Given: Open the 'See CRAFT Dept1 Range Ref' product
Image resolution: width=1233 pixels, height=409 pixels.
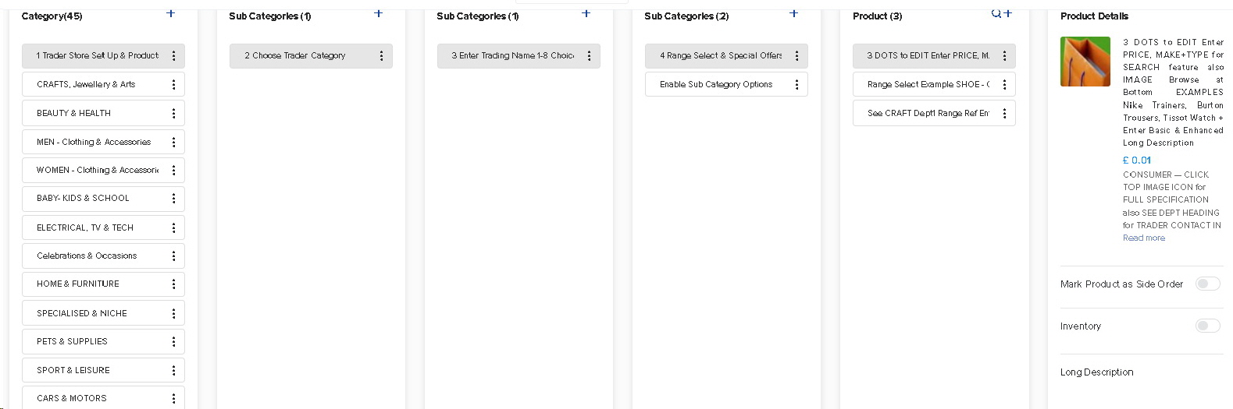Looking at the screenshot, I should [928, 114].
